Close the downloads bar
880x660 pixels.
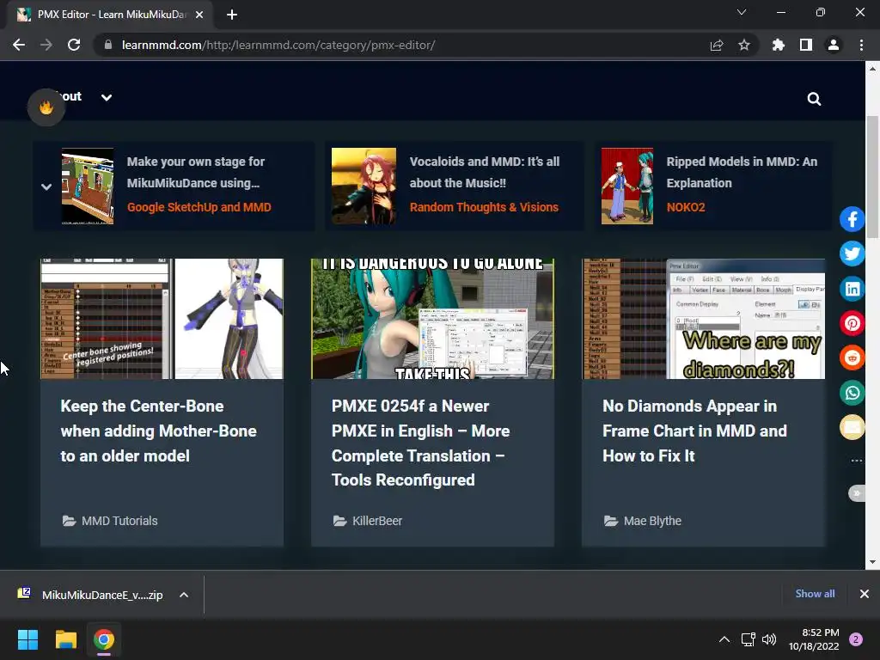(x=865, y=594)
